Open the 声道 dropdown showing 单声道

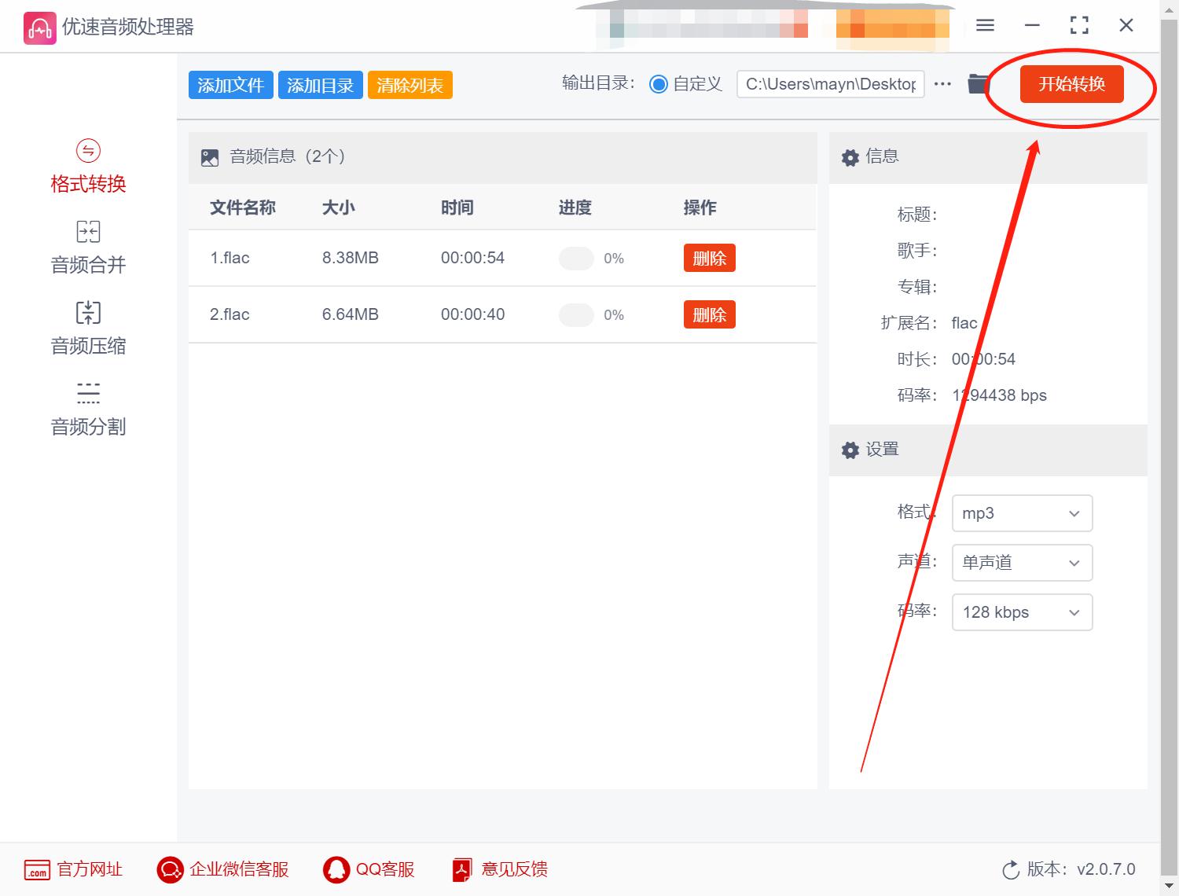(x=1022, y=563)
